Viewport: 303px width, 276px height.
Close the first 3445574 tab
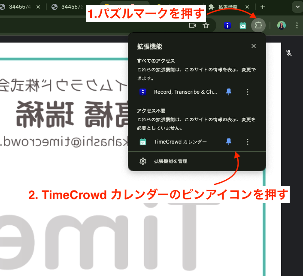38,7
